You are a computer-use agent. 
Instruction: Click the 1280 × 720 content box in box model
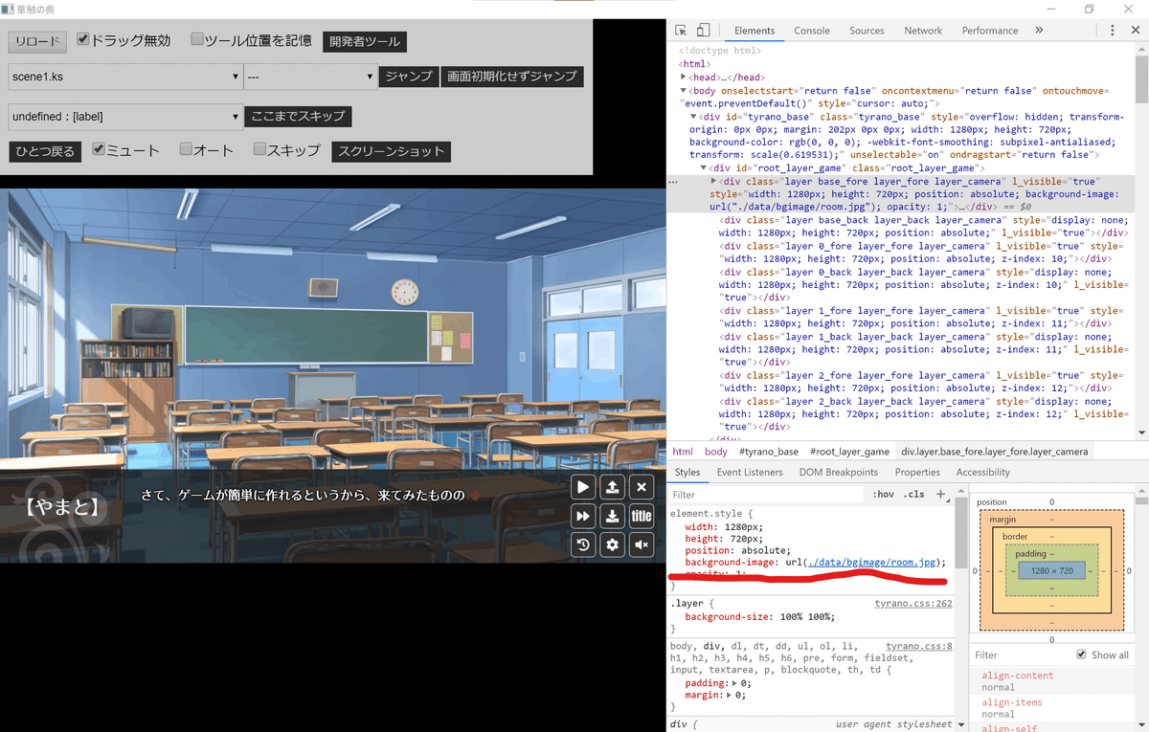pos(1051,570)
